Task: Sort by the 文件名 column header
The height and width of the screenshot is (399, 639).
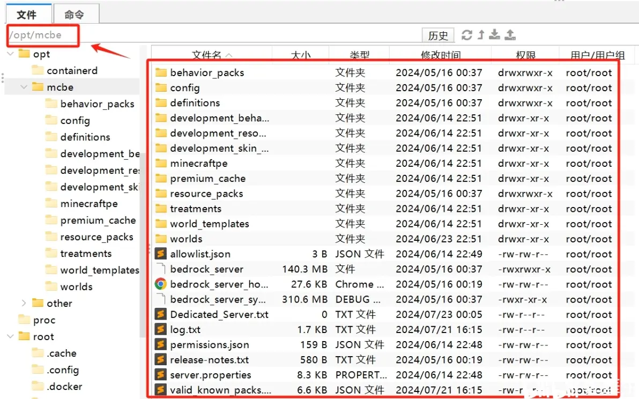Action: [x=212, y=55]
